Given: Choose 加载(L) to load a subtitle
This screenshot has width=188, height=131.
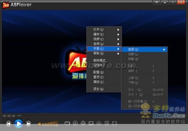Looking at the screenshot, I should tap(145, 54).
